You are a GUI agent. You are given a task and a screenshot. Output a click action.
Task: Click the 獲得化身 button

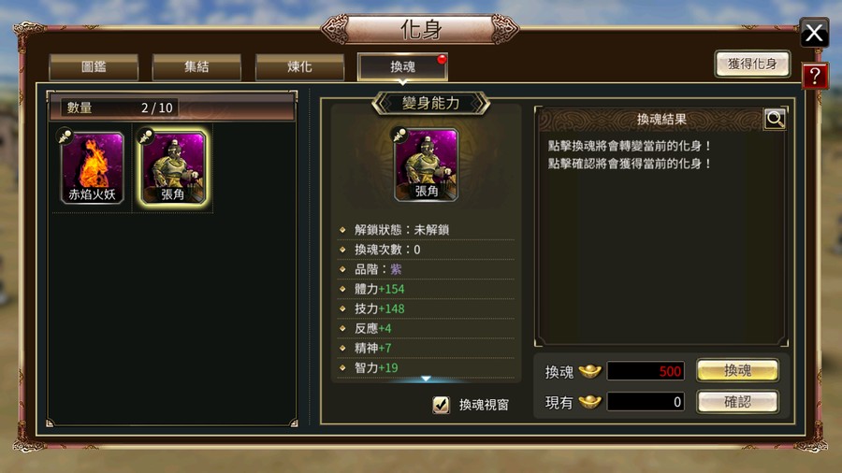pyautogui.click(x=752, y=64)
